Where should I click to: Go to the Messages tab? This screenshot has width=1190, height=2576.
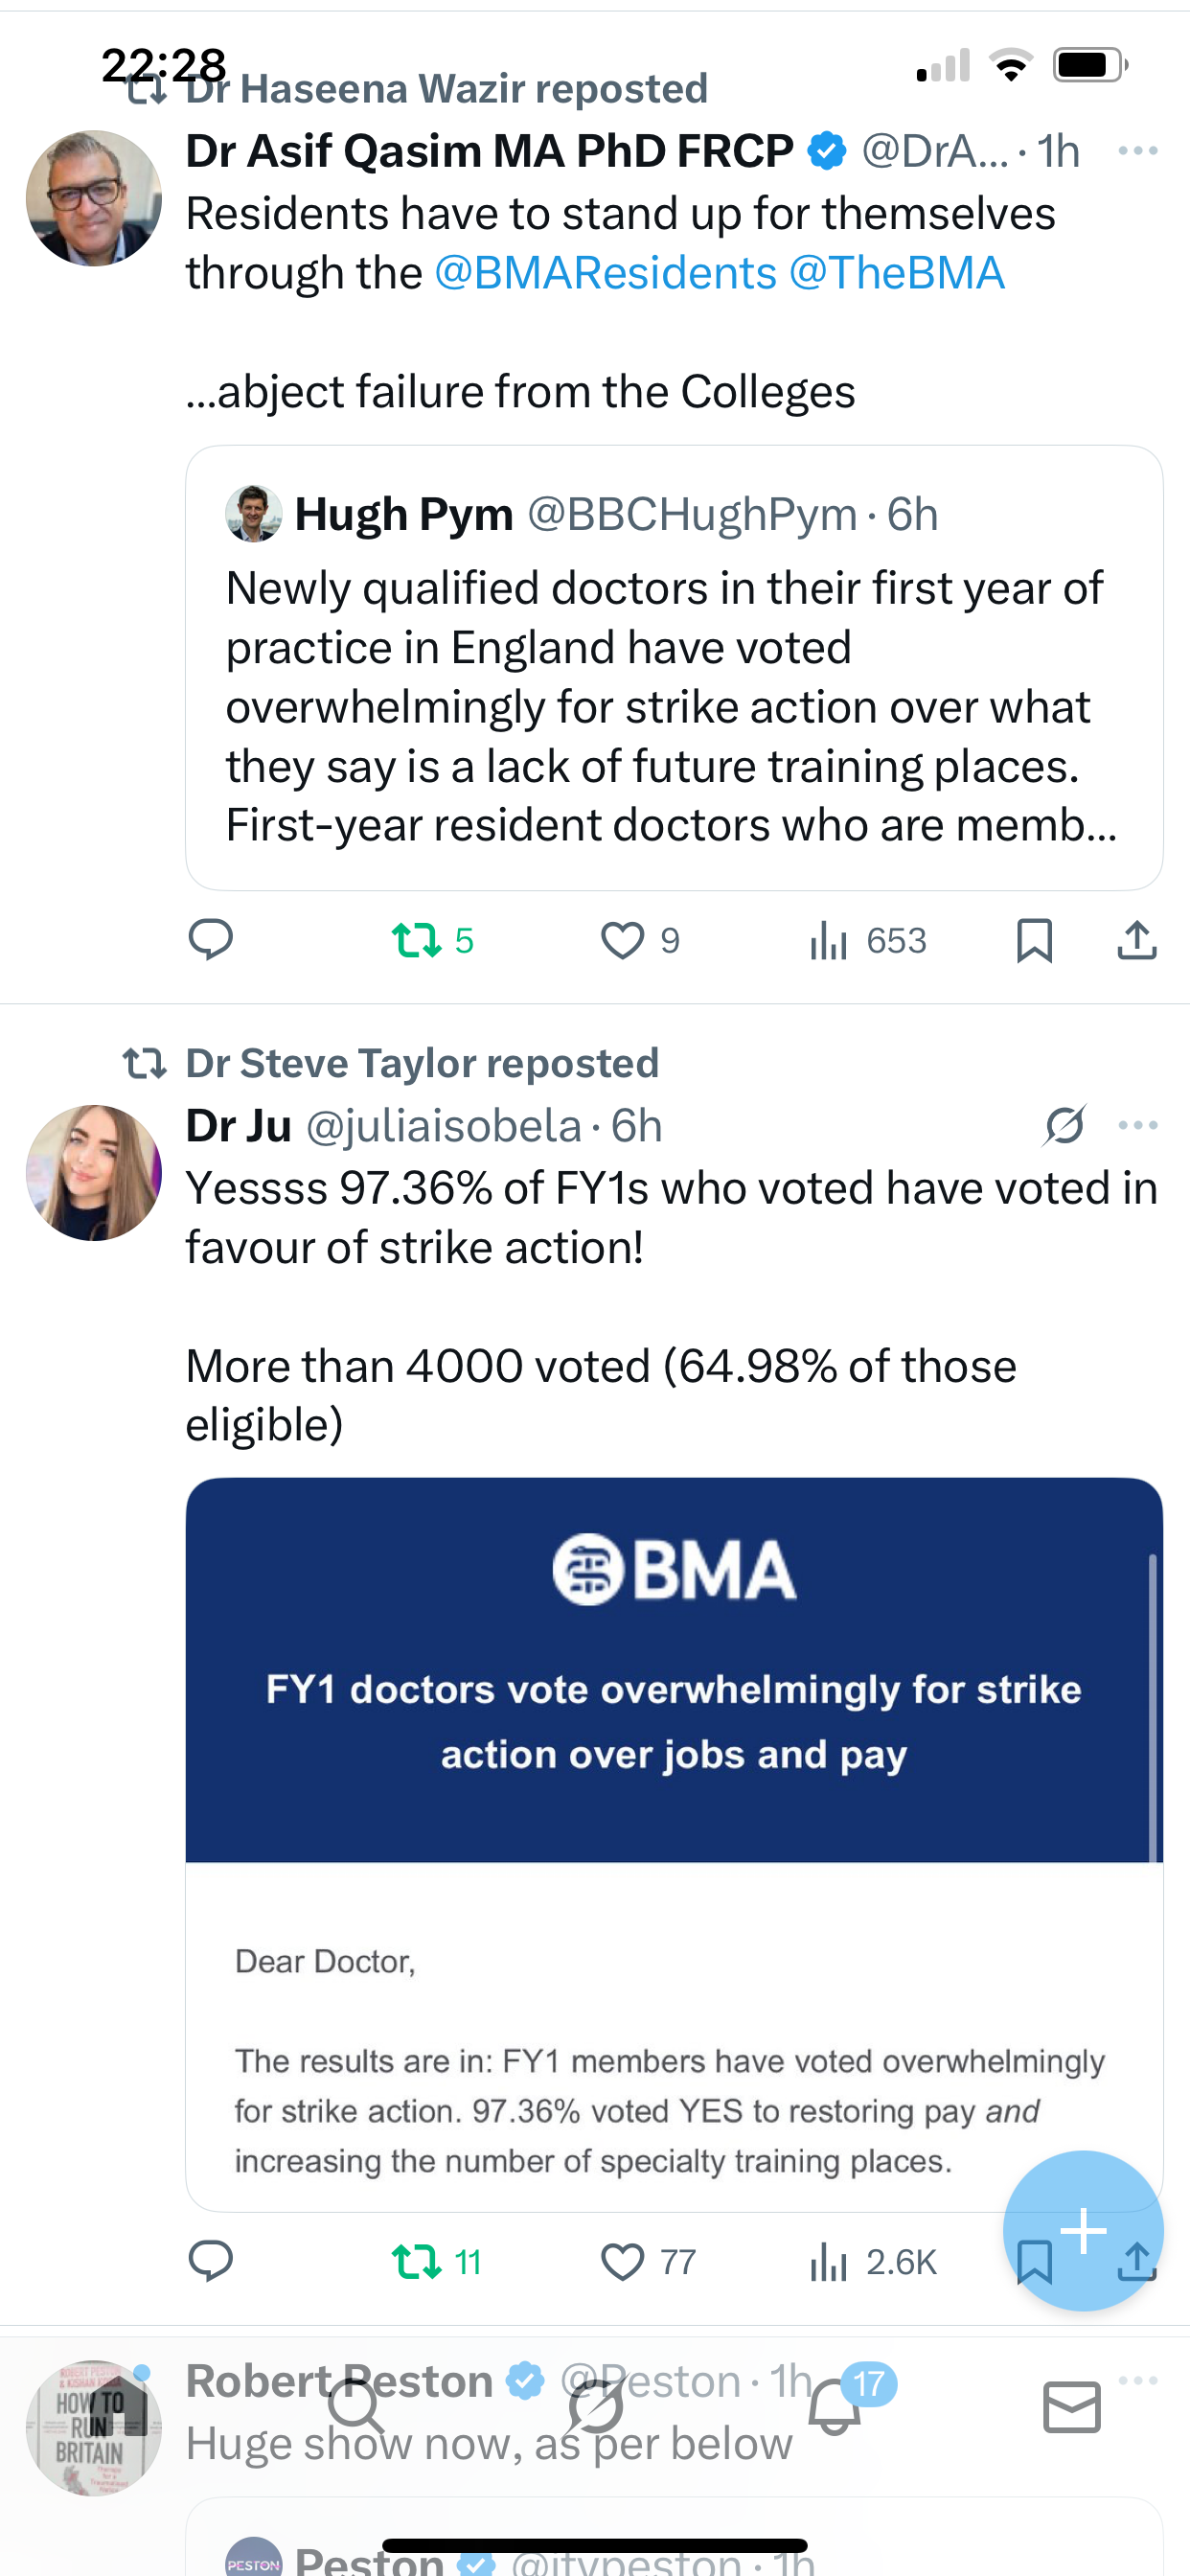tap(1072, 2408)
